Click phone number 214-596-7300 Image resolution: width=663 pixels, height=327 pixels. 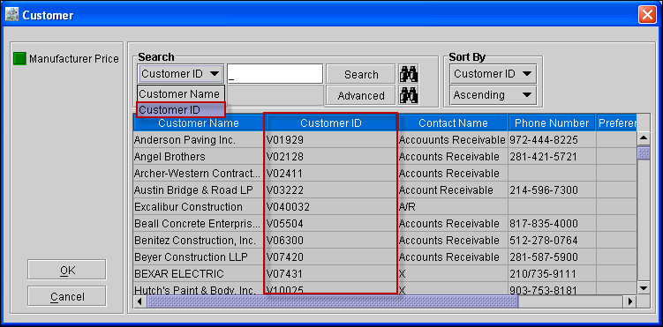552,190
